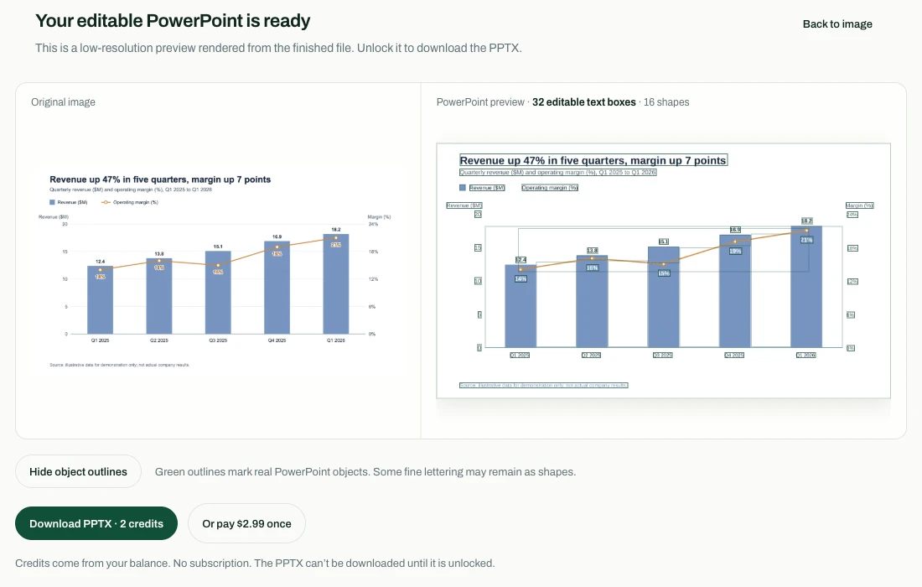
Task: Choose Or pay $2.99 once
Action: [246, 523]
